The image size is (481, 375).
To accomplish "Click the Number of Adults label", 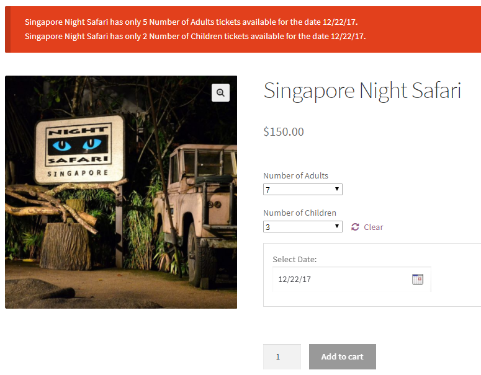I will [x=295, y=175].
